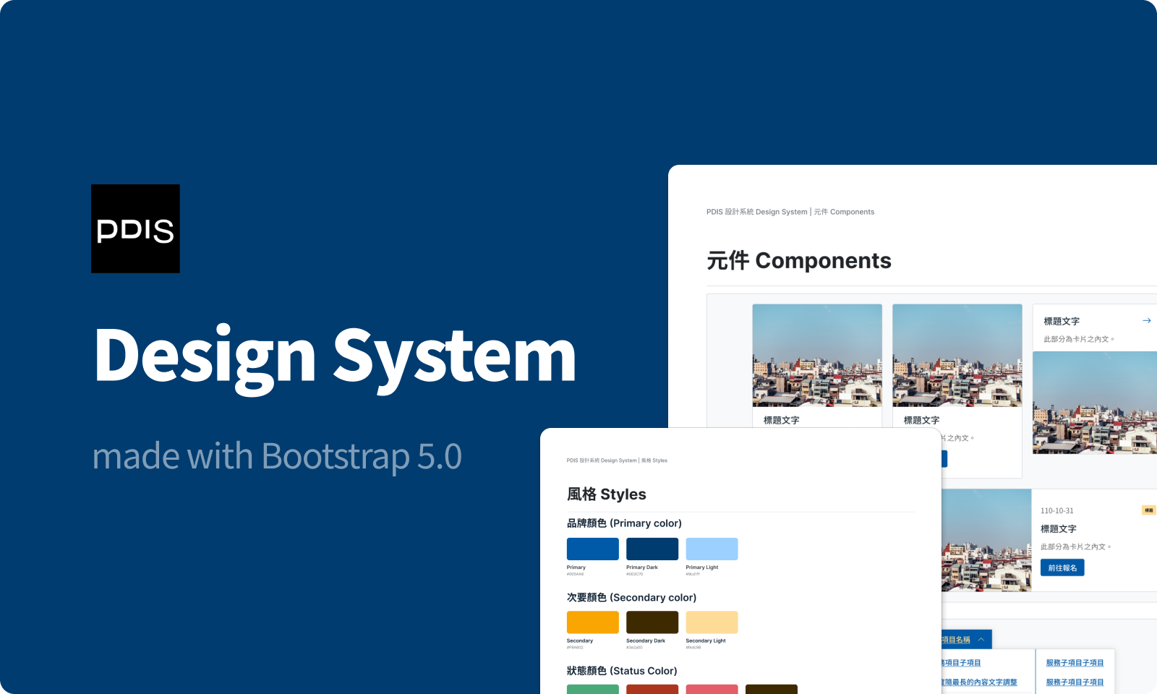Click '此部分為卡片之內文。' under the 110-10-31 date
The width and height of the screenshot is (1157, 694).
click(x=1076, y=547)
